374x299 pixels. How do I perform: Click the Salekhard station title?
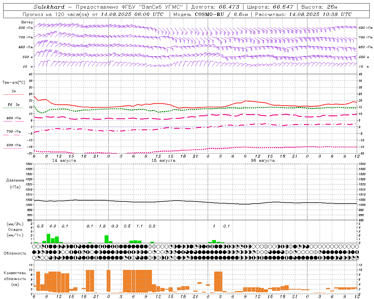coord(49,7)
